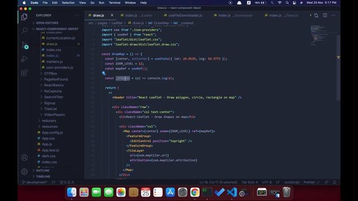Open markers.js in the explorer
Viewport: 358px width, 201px height.
pyautogui.click(x=54, y=61)
